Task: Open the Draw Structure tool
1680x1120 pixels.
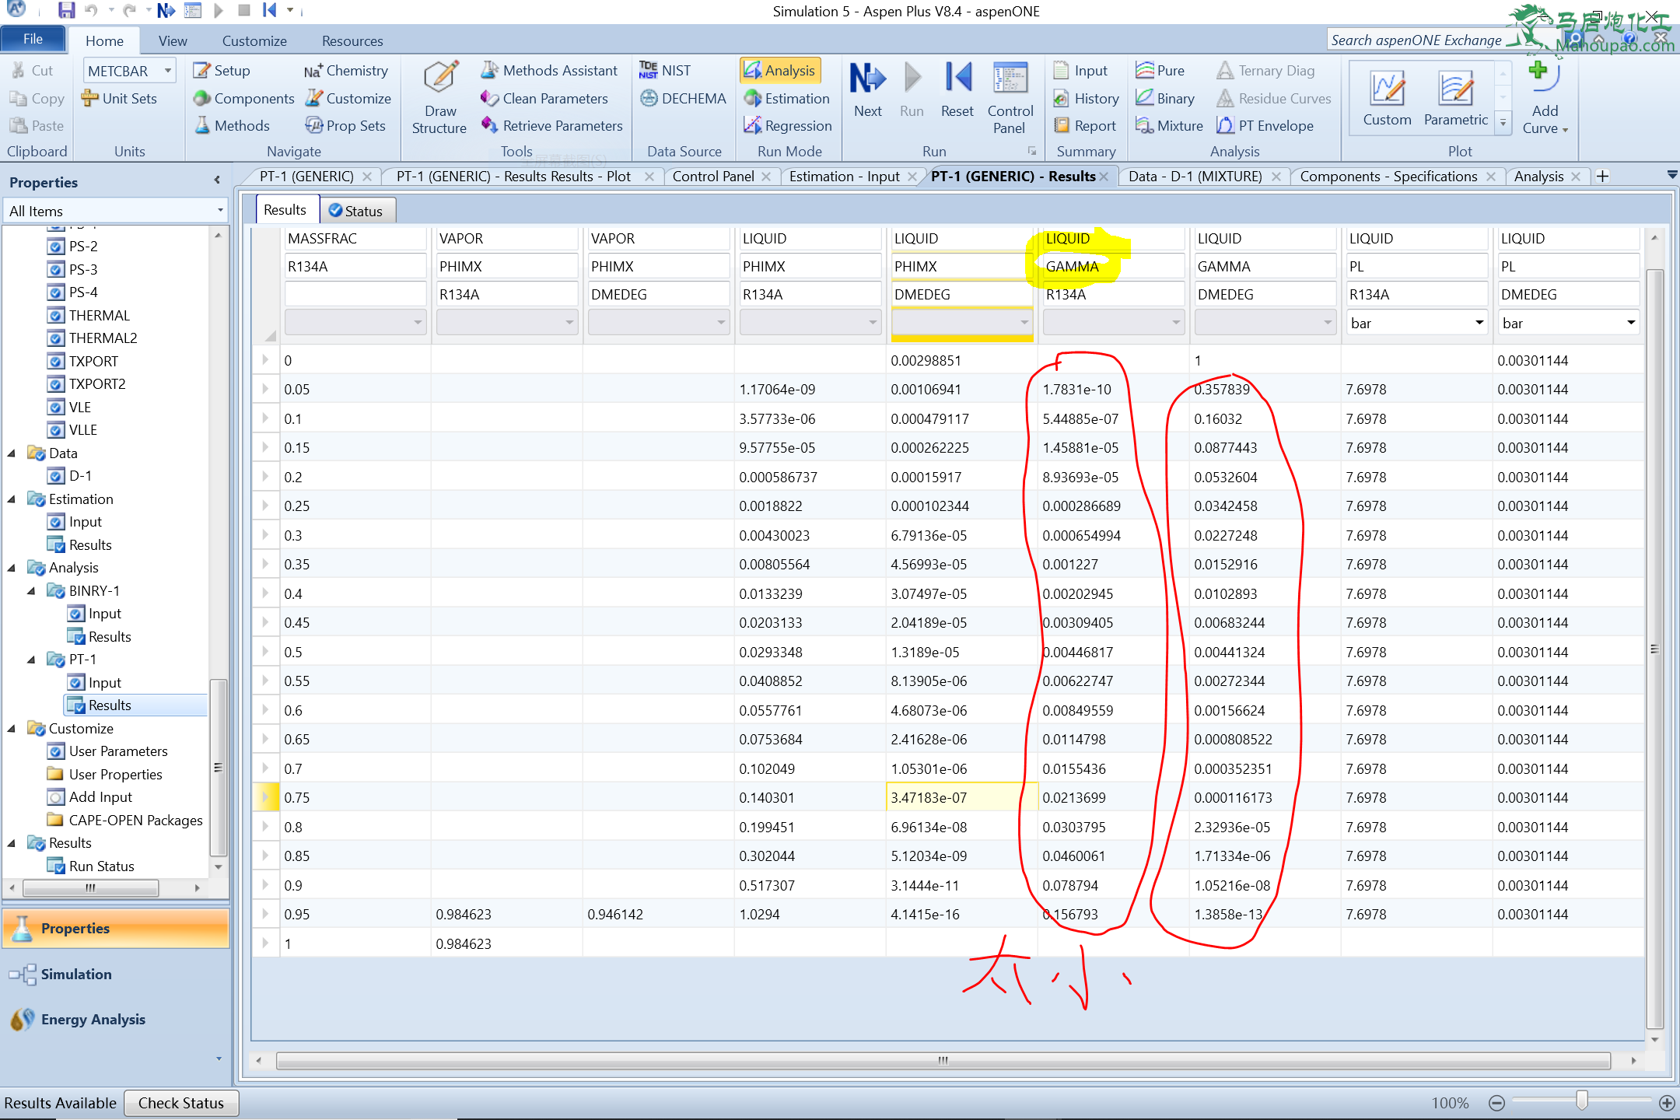Action: point(439,97)
